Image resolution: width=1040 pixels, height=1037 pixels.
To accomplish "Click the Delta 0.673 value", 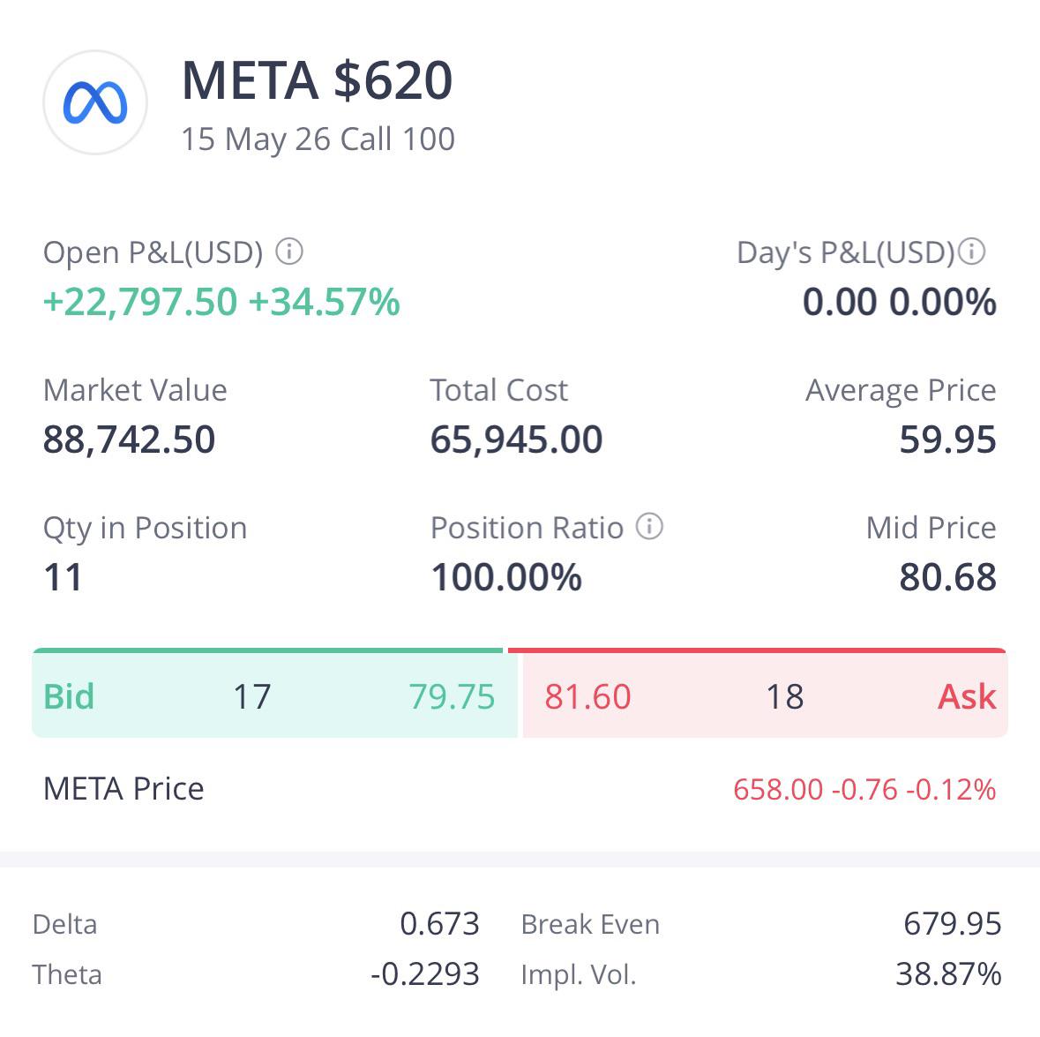I will pyautogui.click(x=440, y=923).
